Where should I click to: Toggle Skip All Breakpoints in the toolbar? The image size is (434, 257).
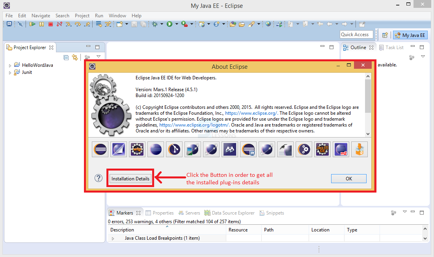tap(20, 24)
